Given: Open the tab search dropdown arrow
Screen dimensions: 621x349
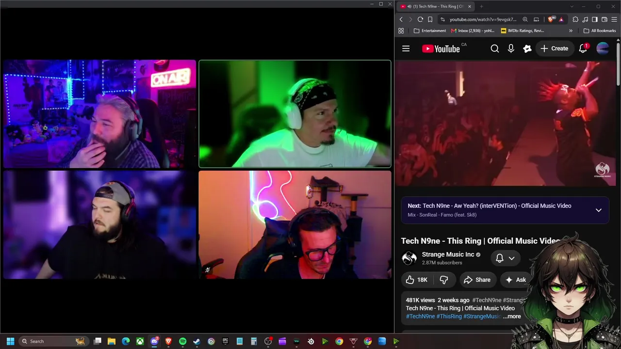Looking at the screenshot, I should [572, 6].
